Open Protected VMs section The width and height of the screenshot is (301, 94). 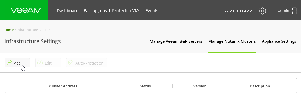126,11
